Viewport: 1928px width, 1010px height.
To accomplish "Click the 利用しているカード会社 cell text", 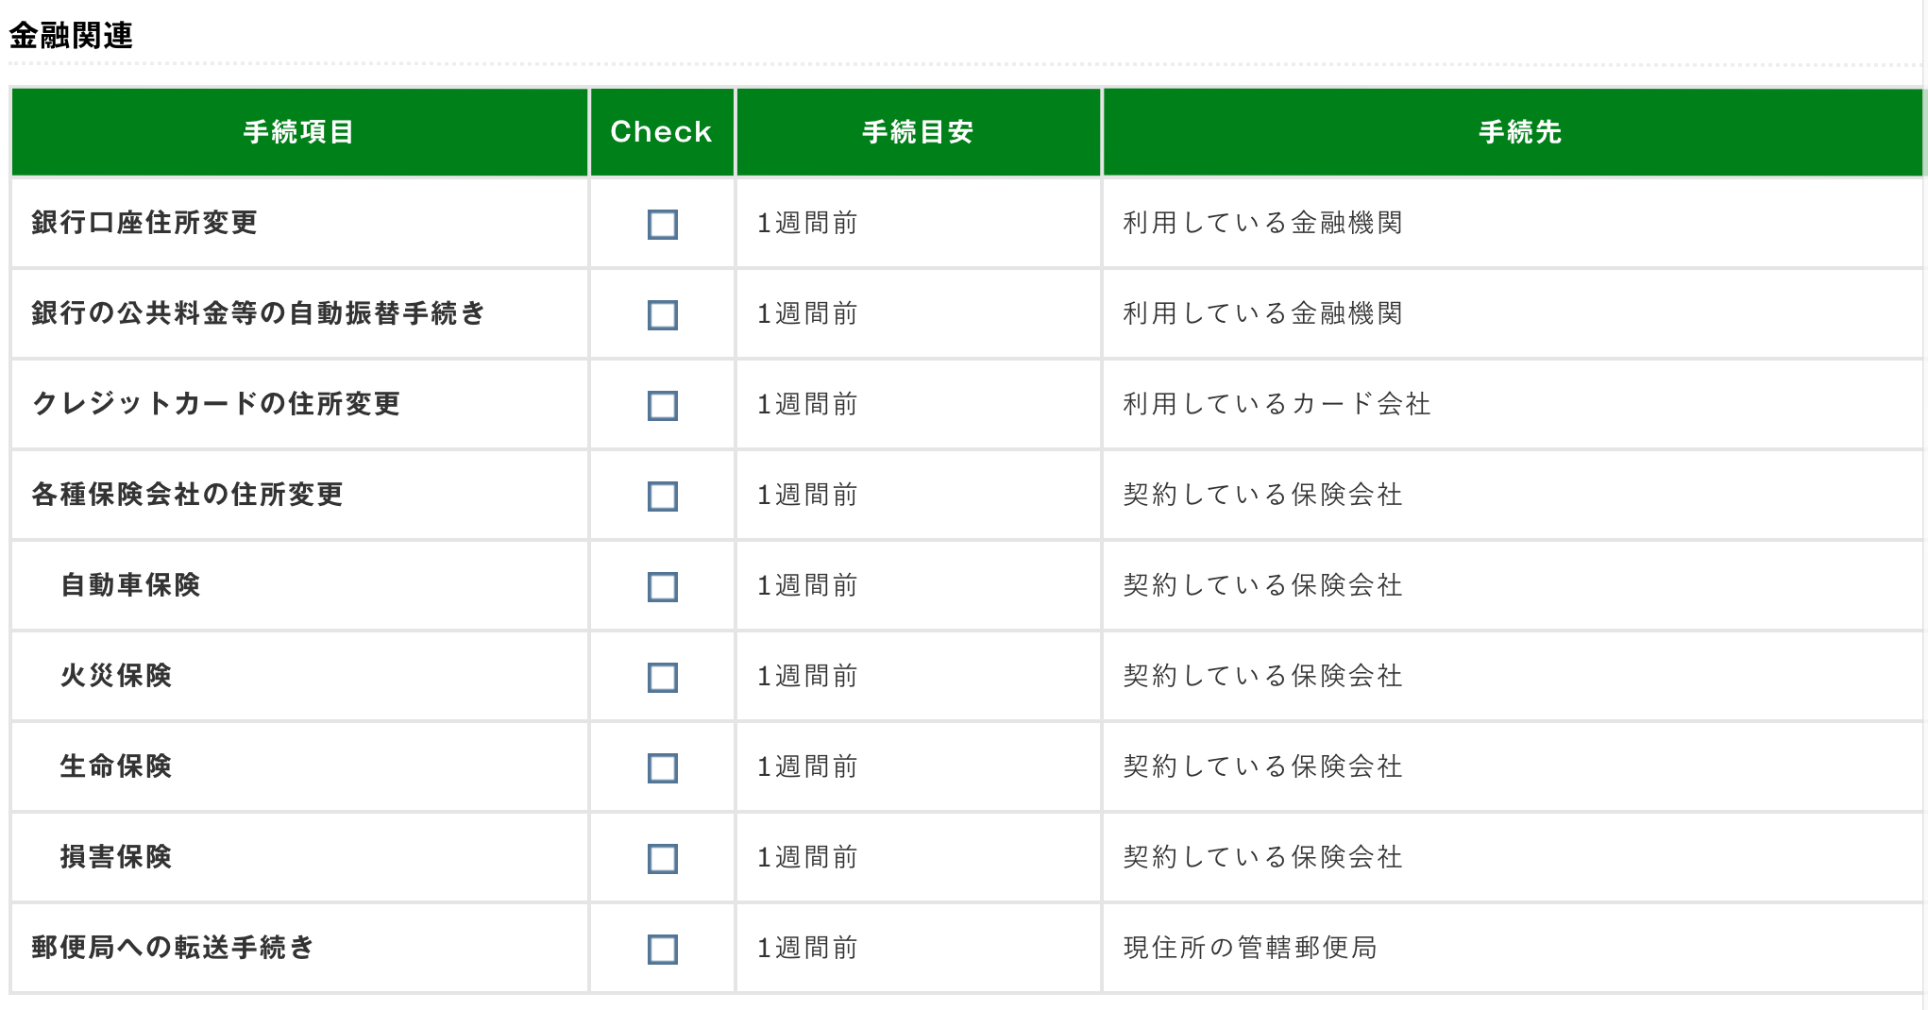I will pyautogui.click(x=1277, y=404).
